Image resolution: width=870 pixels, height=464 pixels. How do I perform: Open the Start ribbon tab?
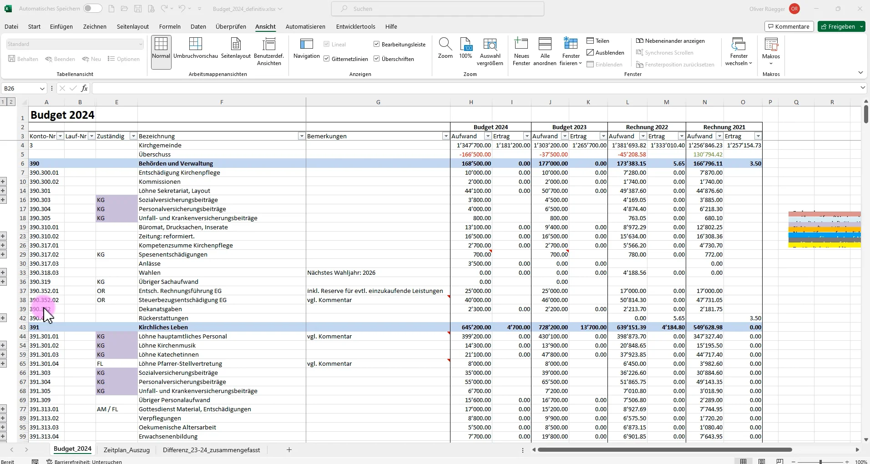pyautogui.click(x=34, y=26)
